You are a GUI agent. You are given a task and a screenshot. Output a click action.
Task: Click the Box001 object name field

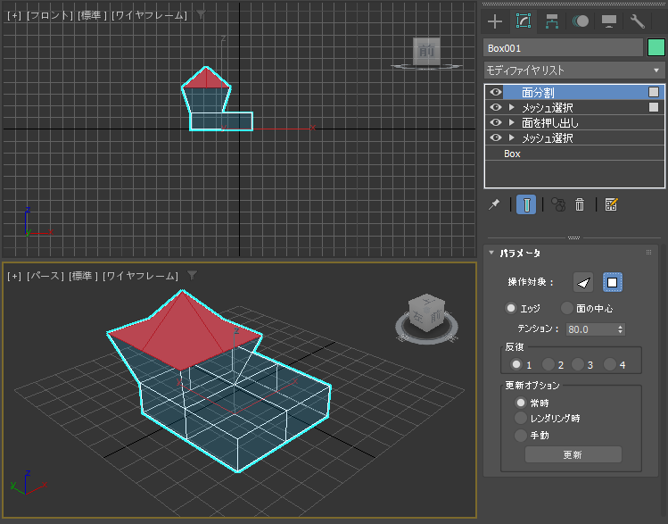click(x=563, y=47)
